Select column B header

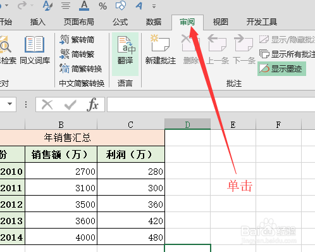click(61, 125)
